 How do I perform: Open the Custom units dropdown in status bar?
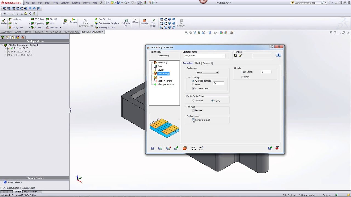[328, 195]
